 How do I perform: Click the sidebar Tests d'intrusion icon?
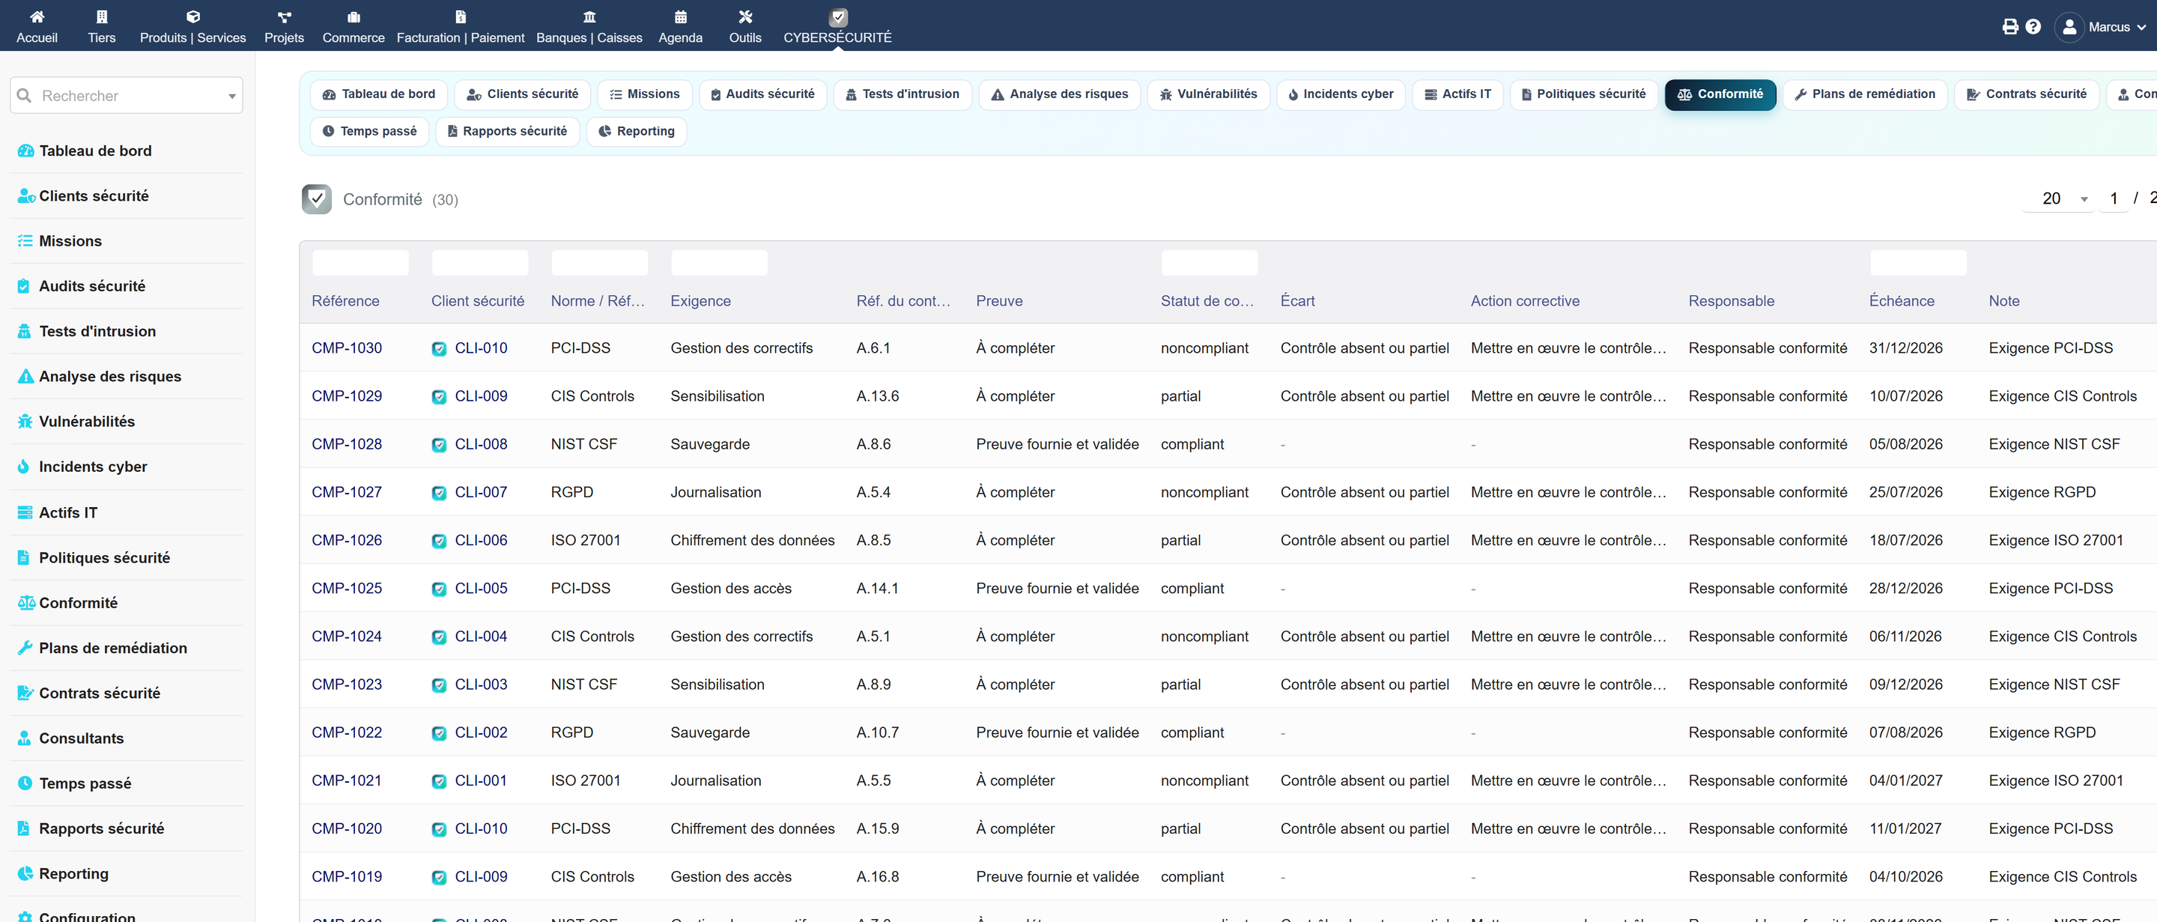[x=25, y=331]
